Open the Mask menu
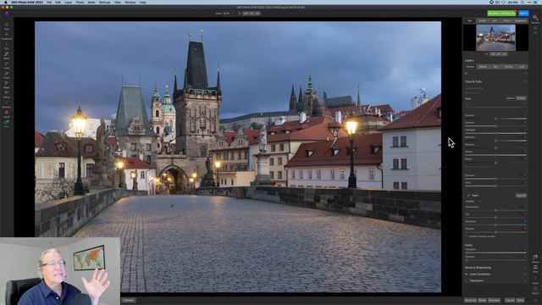 pyautogui.click(x=91, y=2)
